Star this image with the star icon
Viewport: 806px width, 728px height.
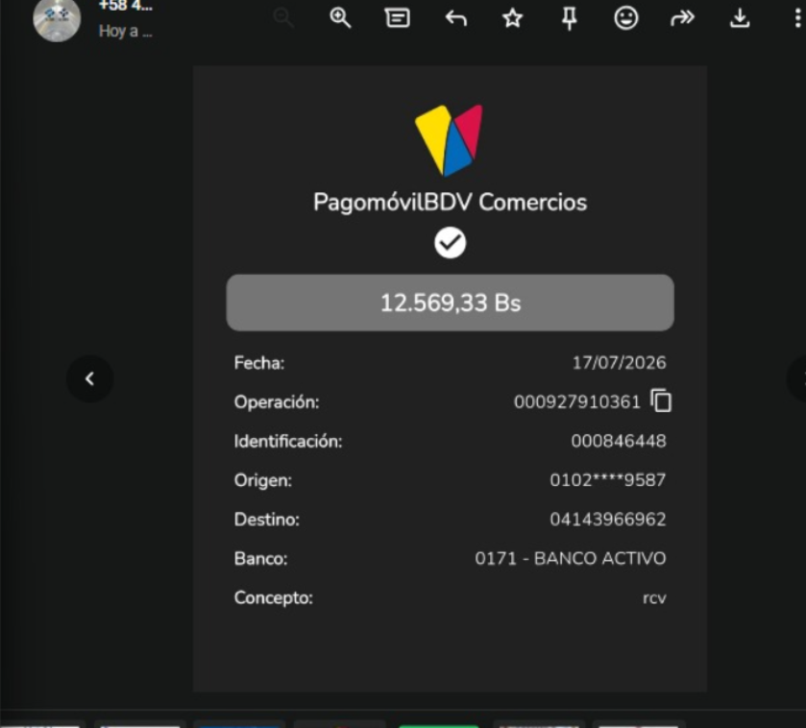[512, 18]
